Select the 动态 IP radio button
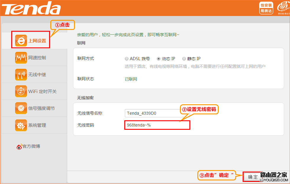Screen dimensions: 290x184 (x=159, y=59)
